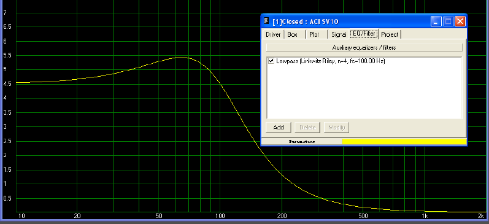The height and width of the screenshot is (224, 489).
Task: Maximize the ACI SV10 project window
Action: pos(448,21)
